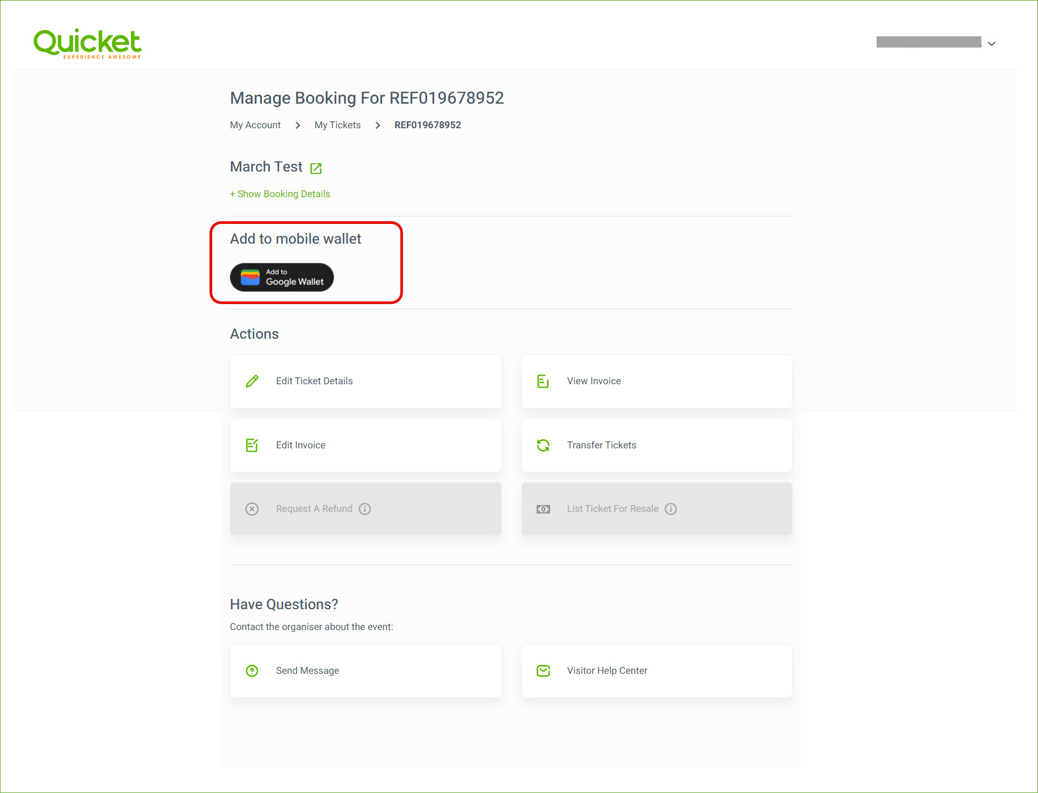Expand Show Booking Details
1038x793 pixels.
(280, 194)
